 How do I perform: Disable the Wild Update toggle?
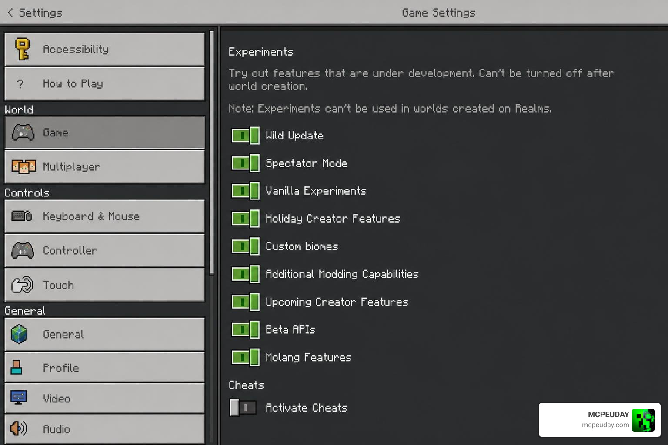245,136
